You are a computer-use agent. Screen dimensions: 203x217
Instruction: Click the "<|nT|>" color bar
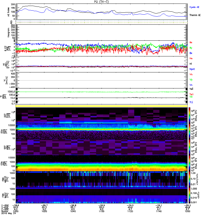click(189, 195)
